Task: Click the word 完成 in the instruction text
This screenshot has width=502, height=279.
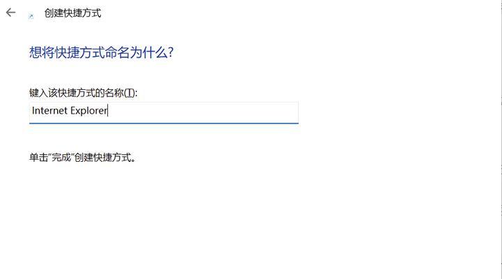Action: [x=61, y=158]
